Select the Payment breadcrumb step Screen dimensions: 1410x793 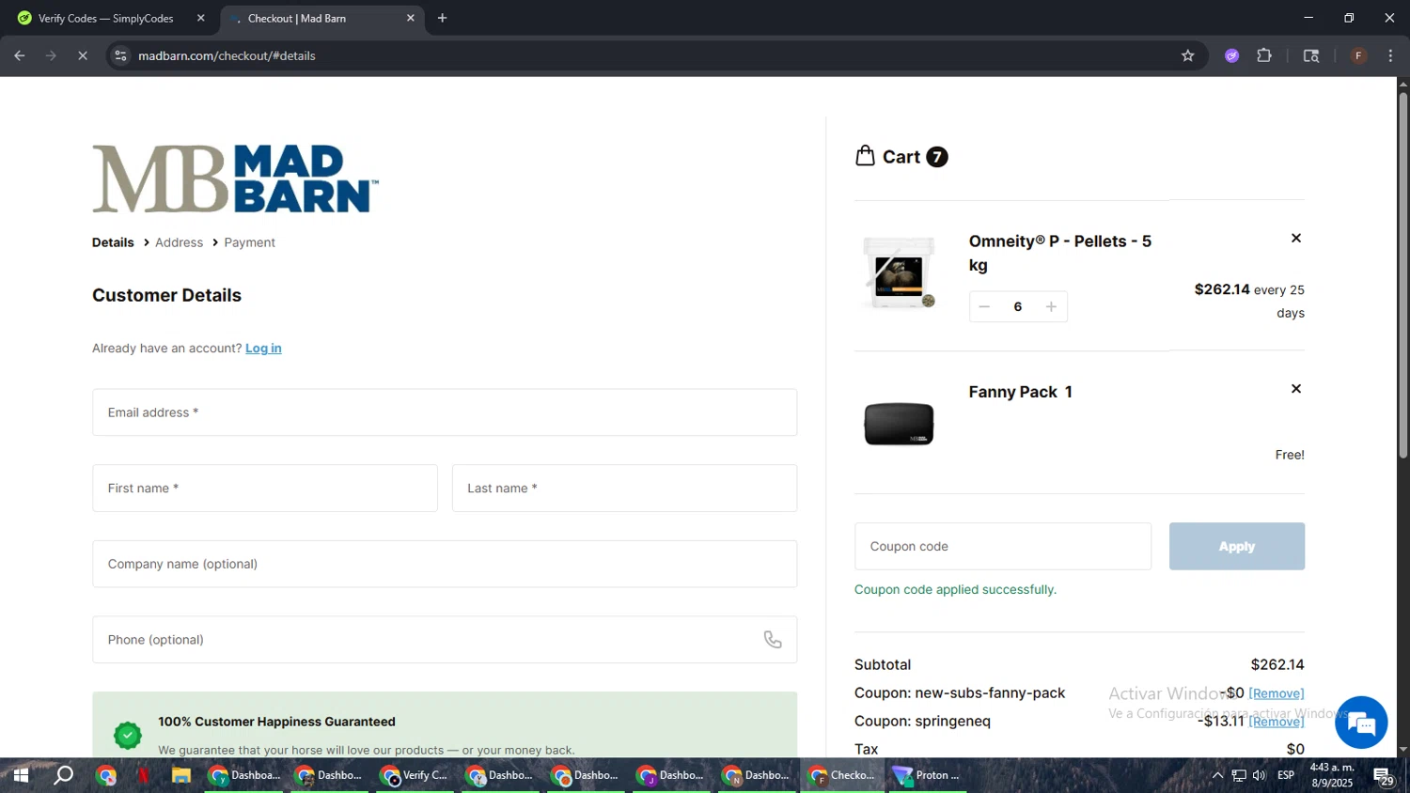point(249,242)
